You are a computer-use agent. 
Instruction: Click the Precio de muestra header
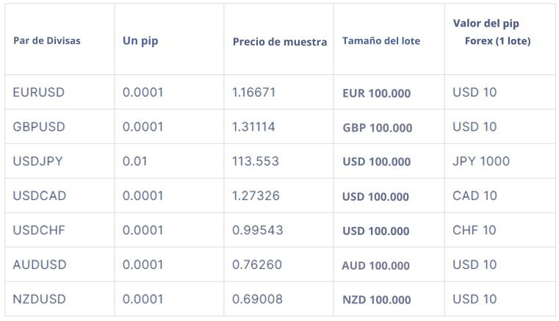pyautogui.click(x=279, y=42)
